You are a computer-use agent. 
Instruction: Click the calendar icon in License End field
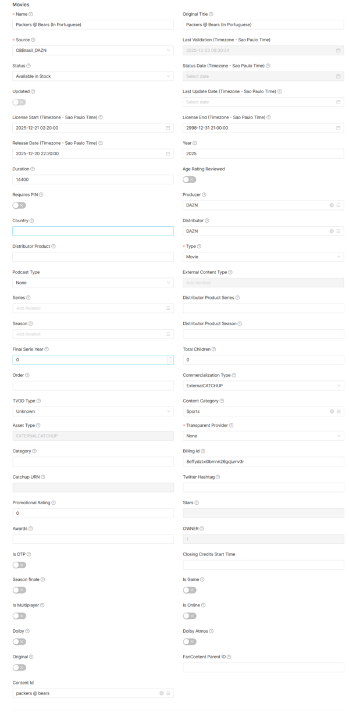pos(339,128)
